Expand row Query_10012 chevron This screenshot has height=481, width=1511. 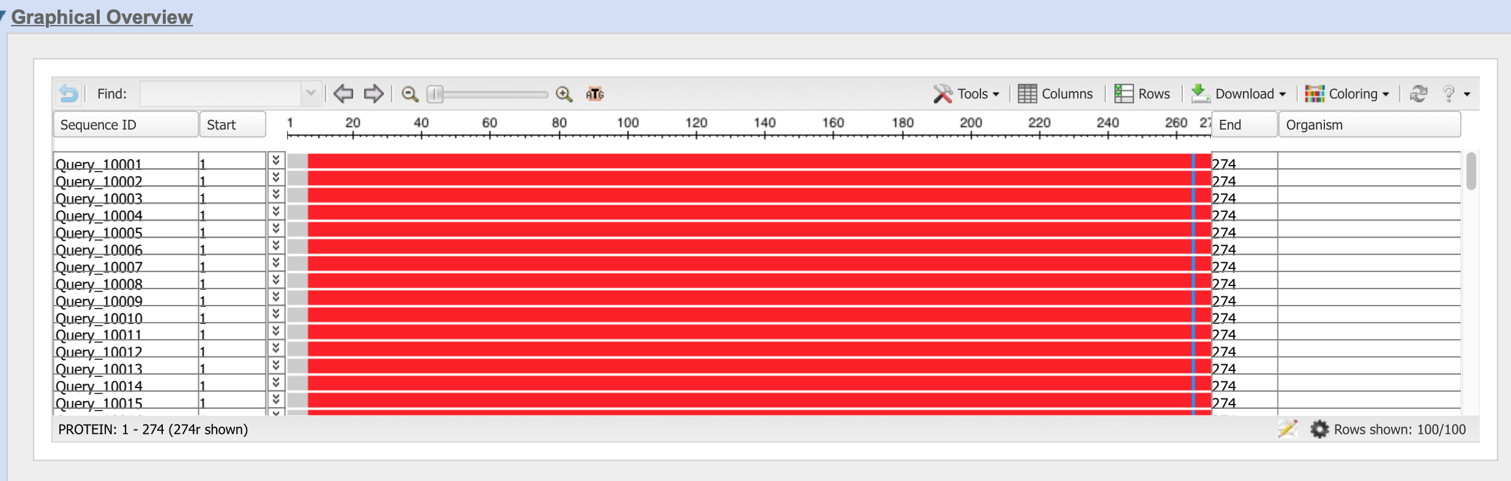pyautogui.click(x=276, y=348)
